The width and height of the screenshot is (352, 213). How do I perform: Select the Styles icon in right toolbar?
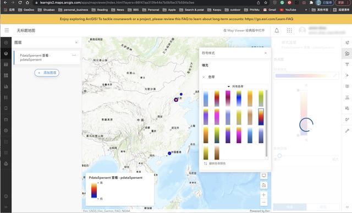point(347,53)
